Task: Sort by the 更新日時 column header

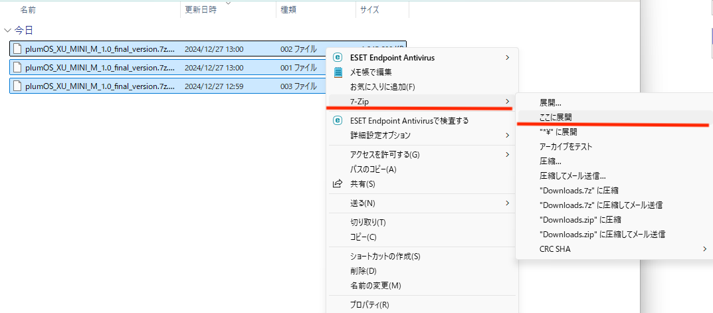Action: pyautogui.click(x=199, y=10)
